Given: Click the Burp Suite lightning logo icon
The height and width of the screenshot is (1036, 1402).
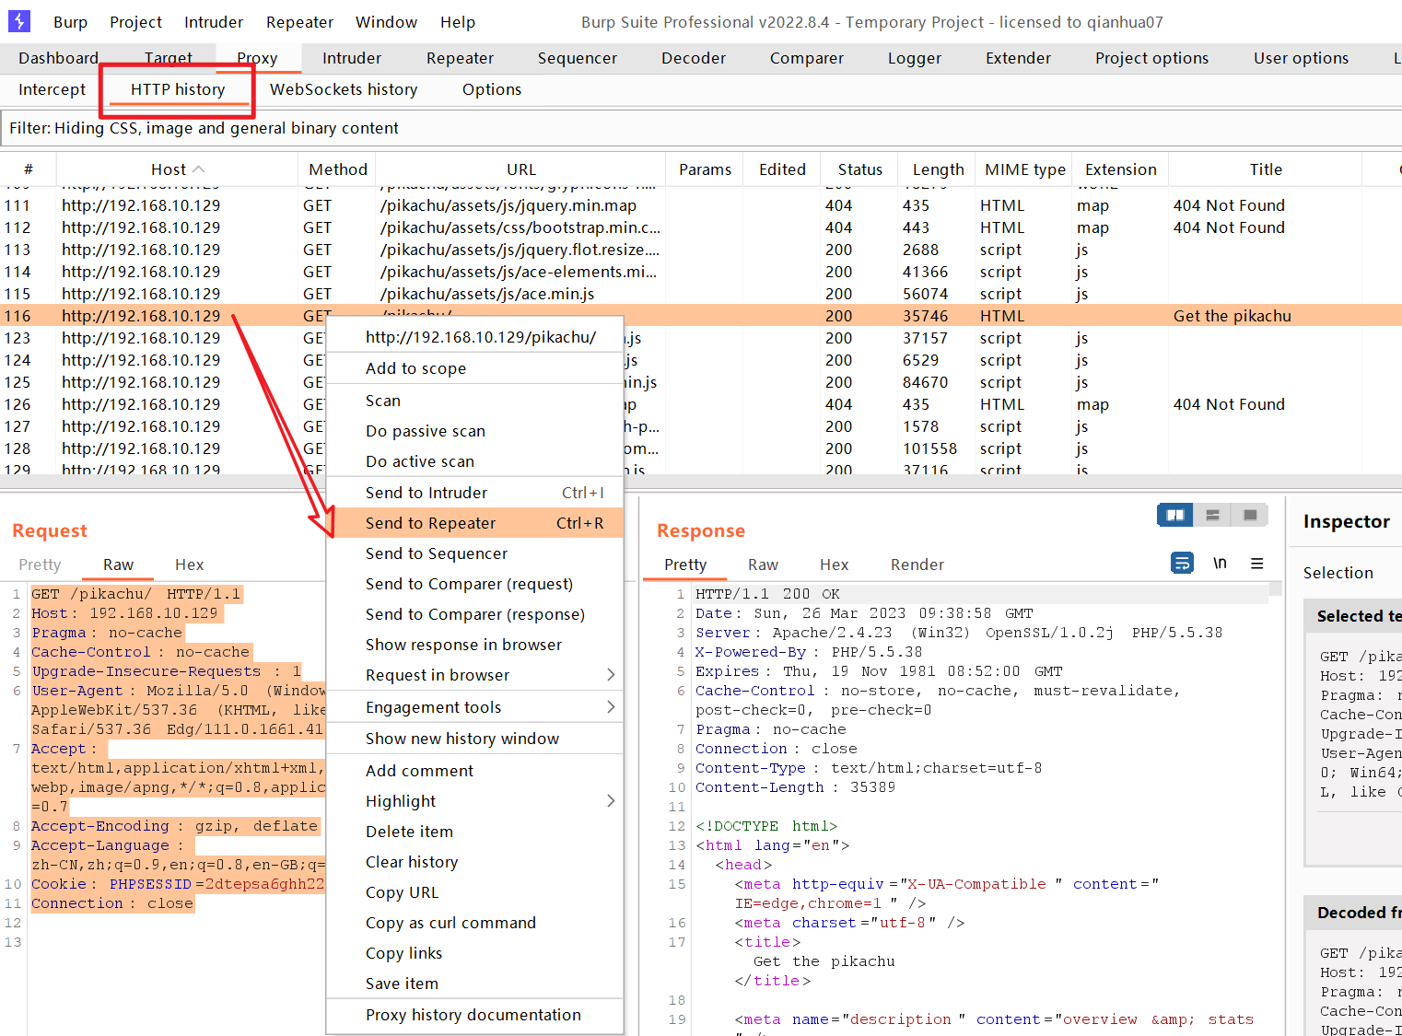Looking at the screenshot, I should pos(19,20).
